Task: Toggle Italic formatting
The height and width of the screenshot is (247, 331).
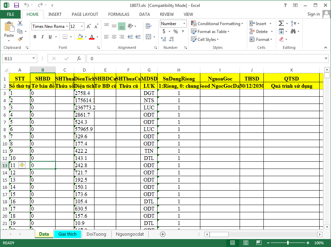Action: (x=42, y=37)
